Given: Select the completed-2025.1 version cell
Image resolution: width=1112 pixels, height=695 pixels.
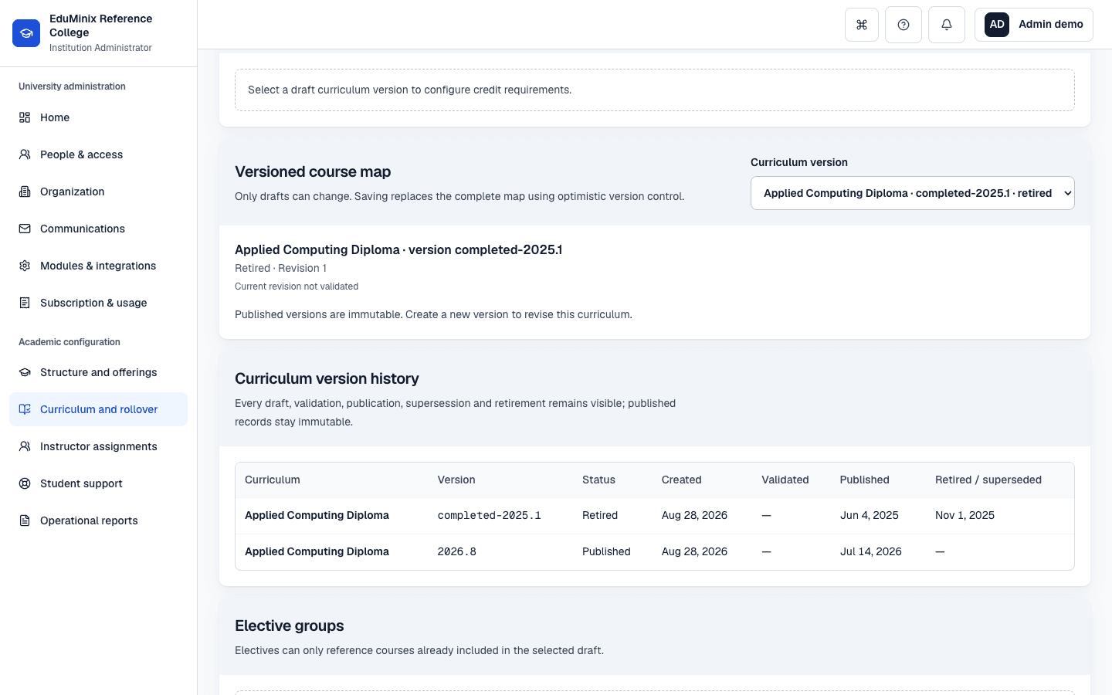Looking at the screenshot, I should click(489, 515).
